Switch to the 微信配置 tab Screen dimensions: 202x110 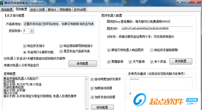(7, 10)
